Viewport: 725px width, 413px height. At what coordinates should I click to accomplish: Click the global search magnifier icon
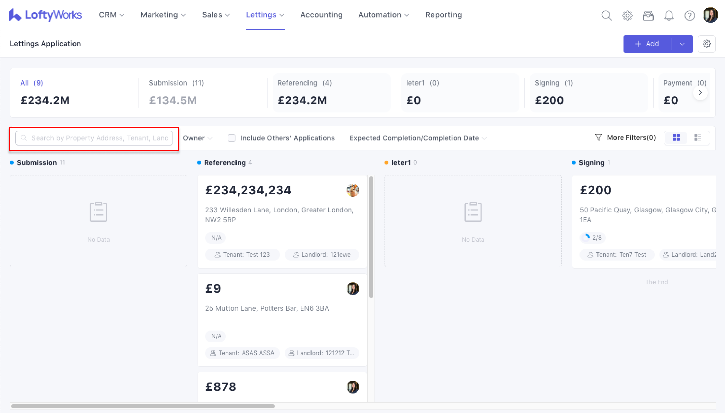[x=606, y=15]
